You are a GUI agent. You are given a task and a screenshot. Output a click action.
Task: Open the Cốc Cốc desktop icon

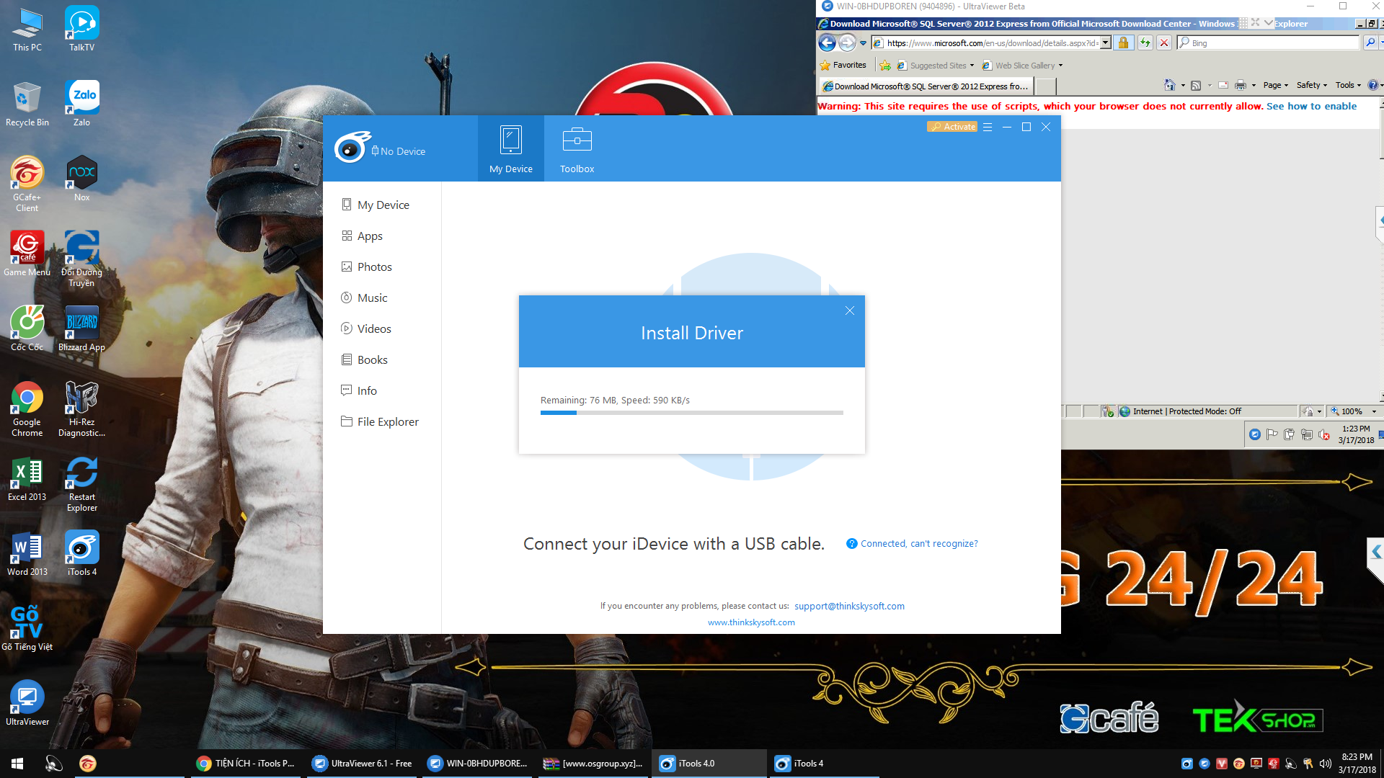[x=27, y=328]
